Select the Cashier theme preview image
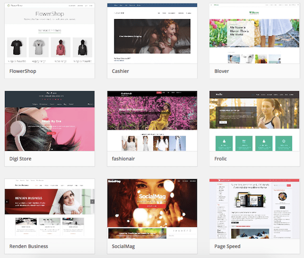Image resolution: width=304 pixels, height=258 pixels. [152, 33]
